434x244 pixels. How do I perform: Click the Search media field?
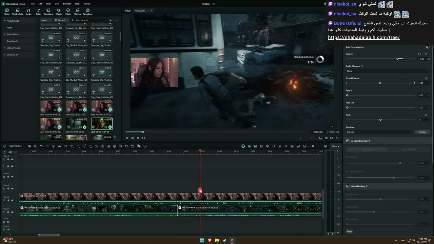pos(89,20)
